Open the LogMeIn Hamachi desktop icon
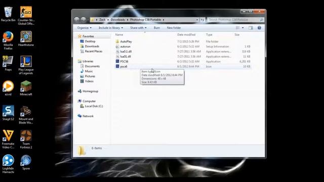The height and width of the screenshot is (182, 324). click(x=8, y=164)
